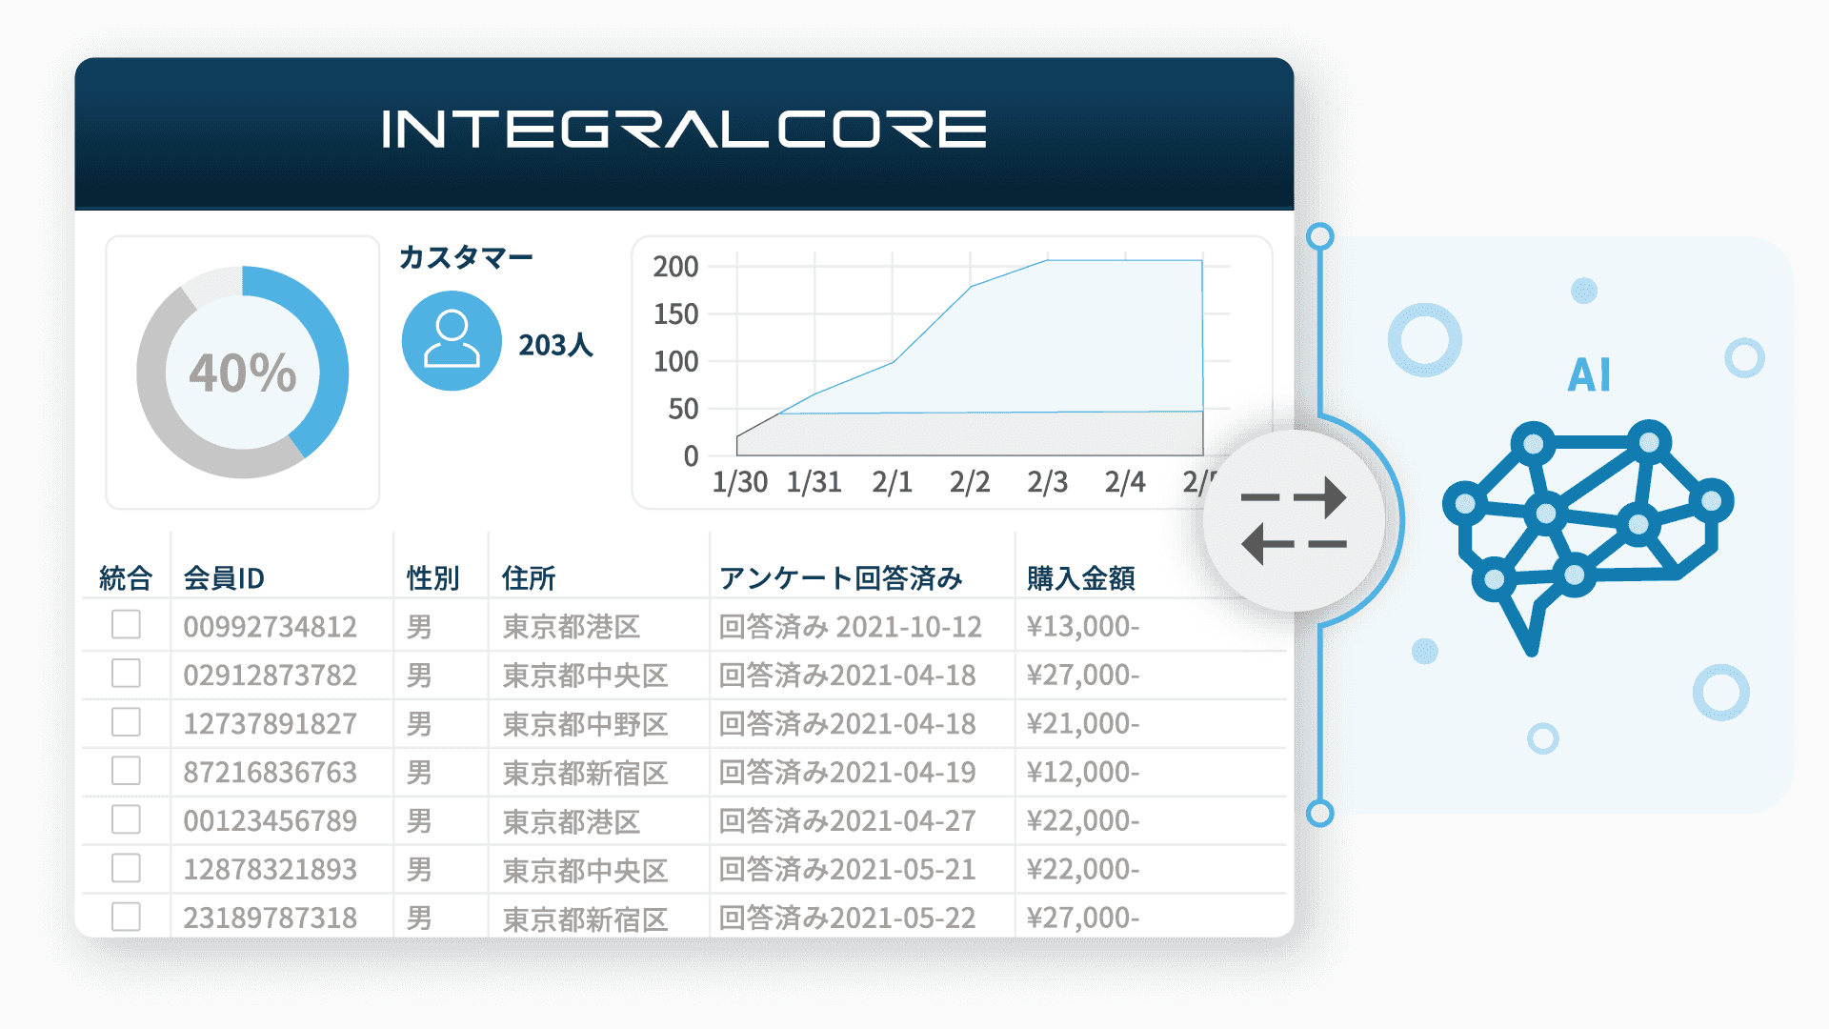Click address 東京都中野区
This screenshot has height=1029, width=1829.
pos(585,723)
